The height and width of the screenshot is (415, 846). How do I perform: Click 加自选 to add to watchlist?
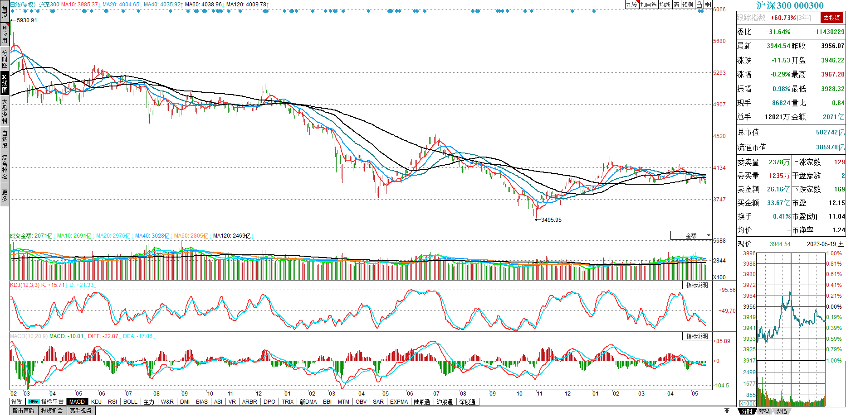click(648, 5)
